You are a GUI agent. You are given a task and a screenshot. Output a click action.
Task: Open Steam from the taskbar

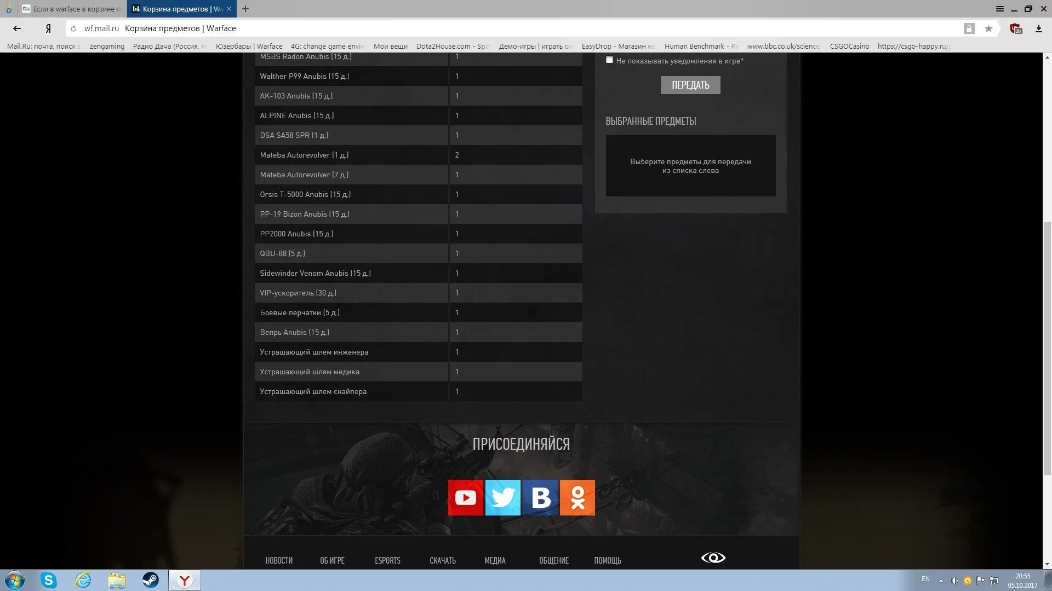[x=150, y=580]
